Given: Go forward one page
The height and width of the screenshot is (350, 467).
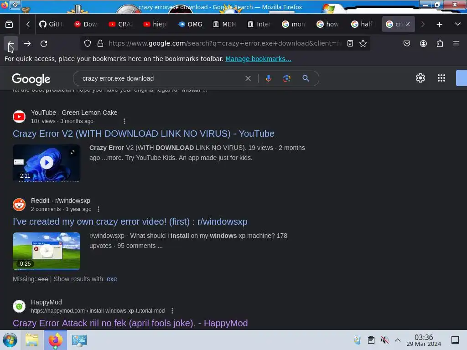Looking at the screenshot, I should click(27, 43).
